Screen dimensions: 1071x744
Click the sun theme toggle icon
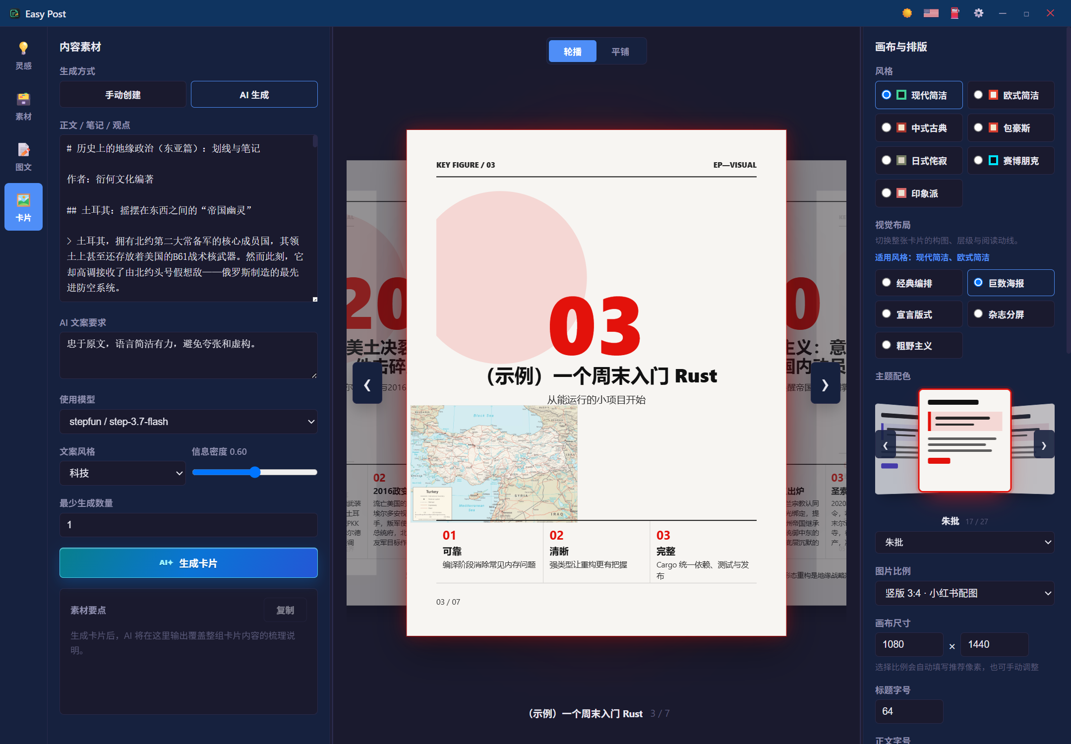click(907, 13)
